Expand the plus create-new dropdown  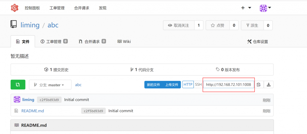(x=246, y=8)
